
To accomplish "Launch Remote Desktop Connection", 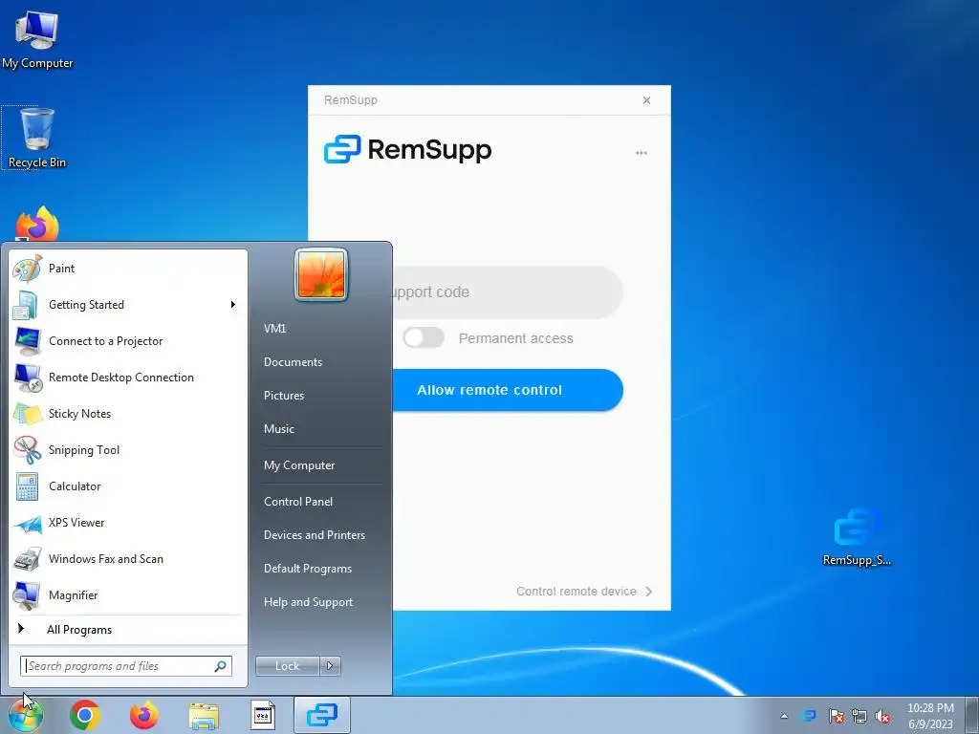I will coord(128,378).
